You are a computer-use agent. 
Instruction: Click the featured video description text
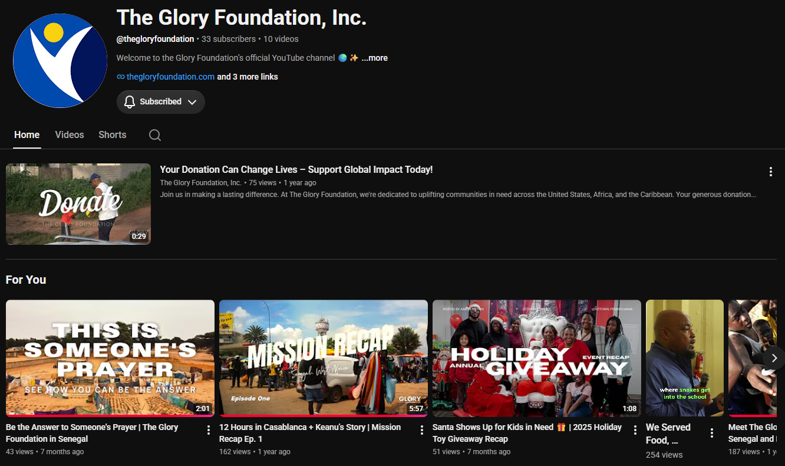coord(458,195)
